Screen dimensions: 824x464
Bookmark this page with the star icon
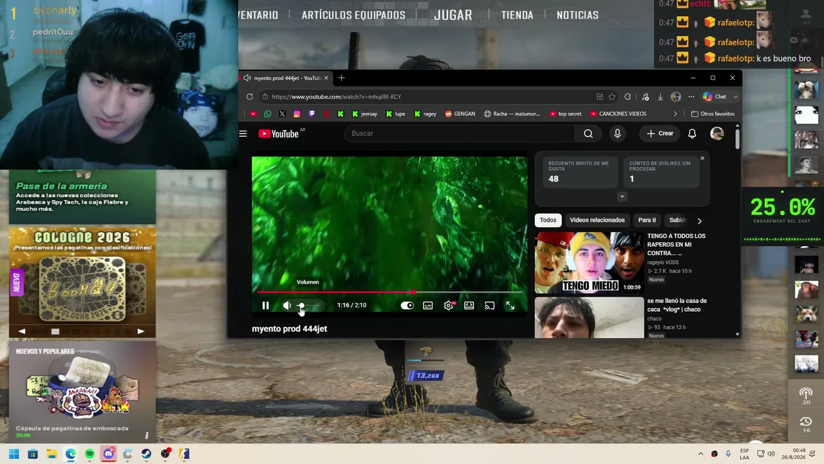[612, 97]
